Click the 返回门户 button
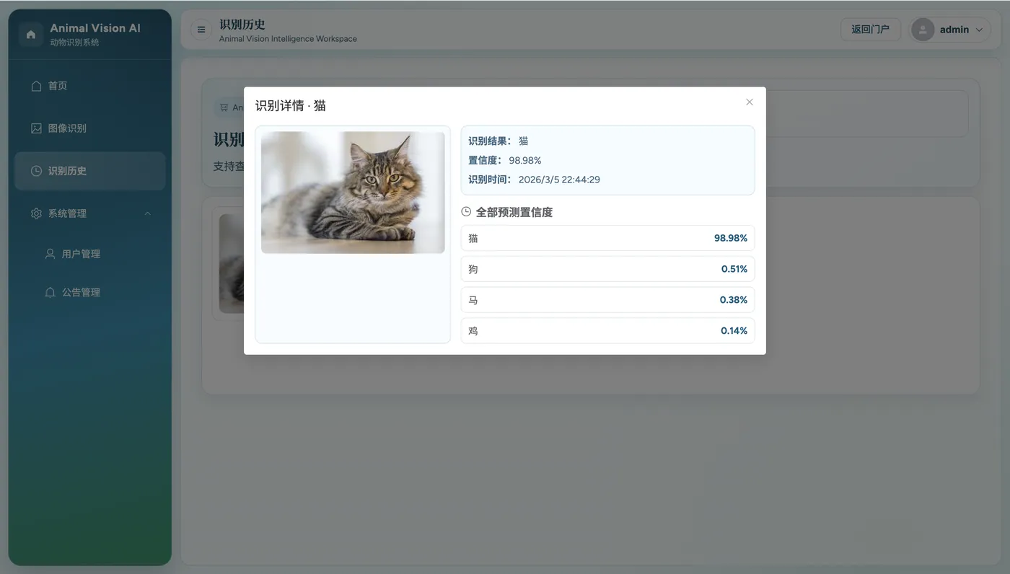This screenshot has height=574, width=1010. pos(871,30)
